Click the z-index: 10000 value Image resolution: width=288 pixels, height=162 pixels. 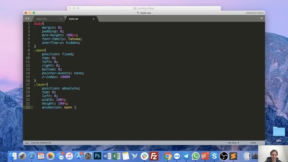[x=65, y=77]
